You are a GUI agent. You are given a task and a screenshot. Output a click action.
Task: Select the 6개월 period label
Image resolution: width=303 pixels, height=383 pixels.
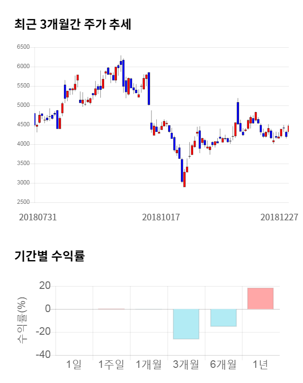click(x=223, y=365)
